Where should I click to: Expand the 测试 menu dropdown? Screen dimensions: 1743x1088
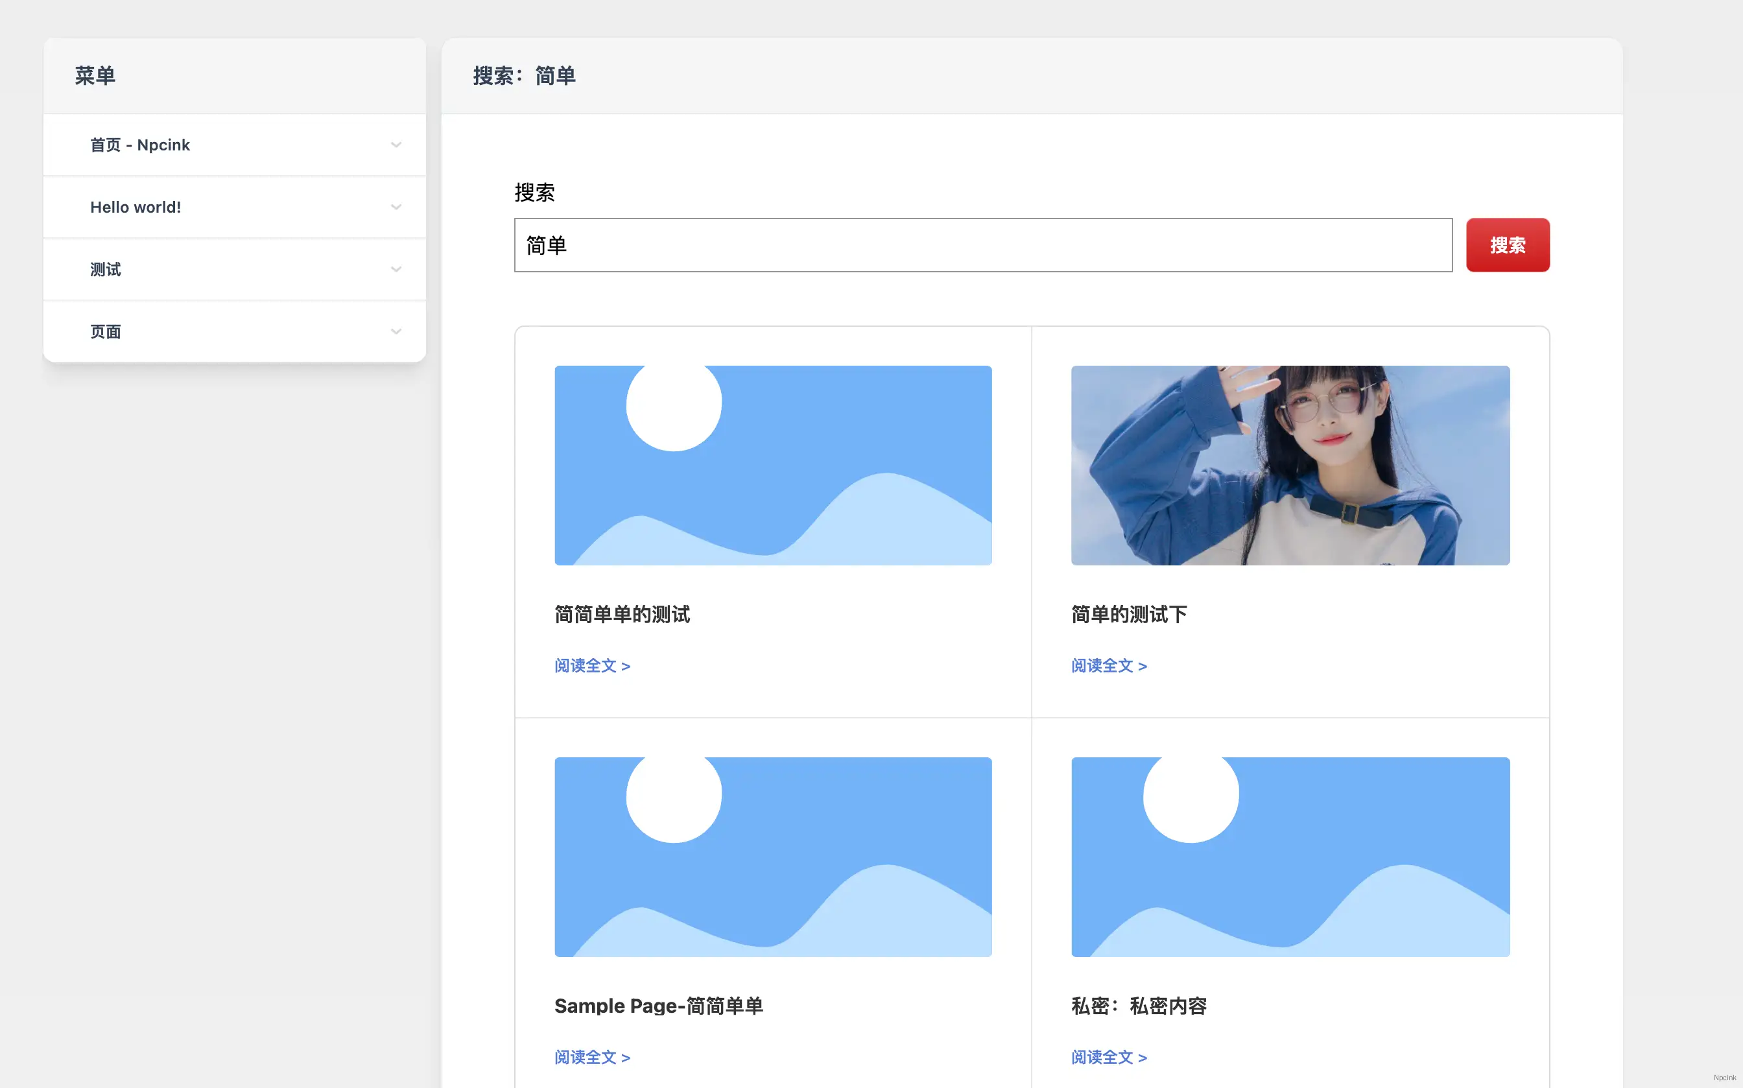(x=396, y=268)
